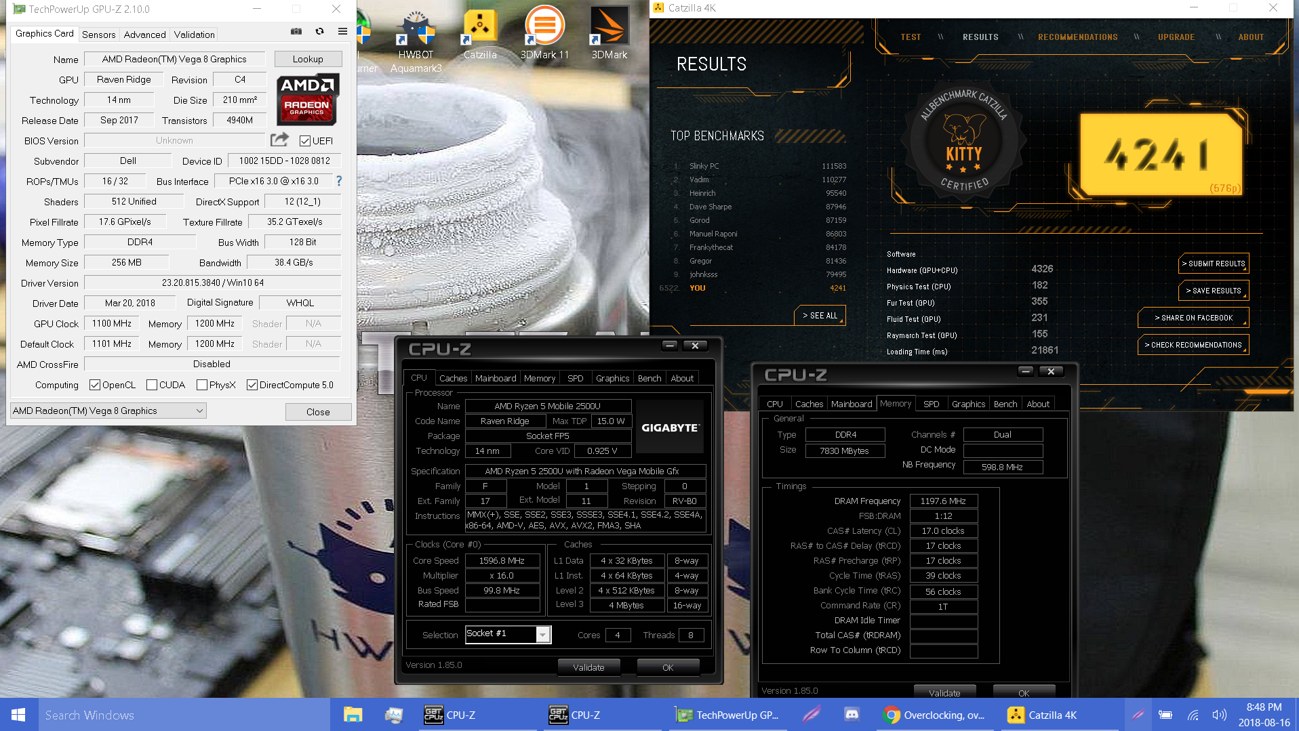The image size is (1299, 731).
Task: Click Slinky PC top benchmark entry
Action: tap(759, 166)
